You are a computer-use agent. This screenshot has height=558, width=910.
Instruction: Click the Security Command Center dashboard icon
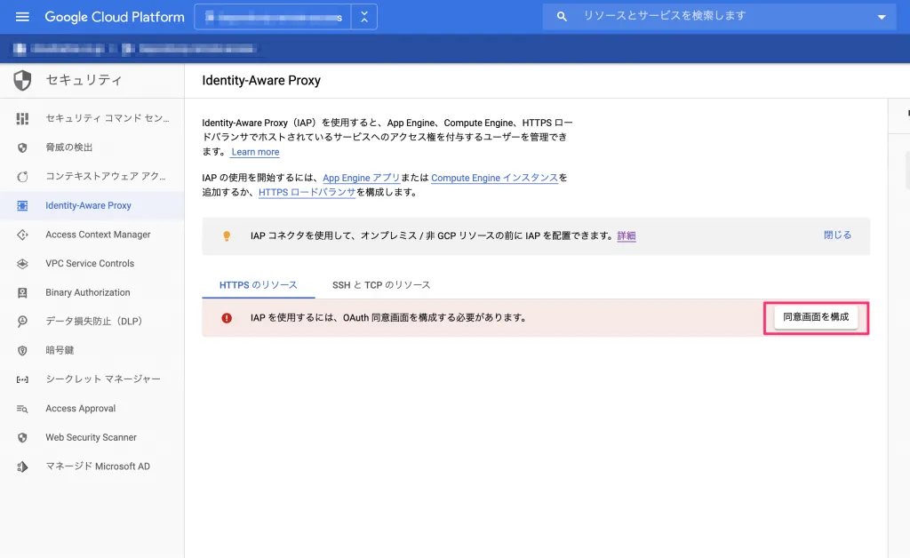[23, 118]
